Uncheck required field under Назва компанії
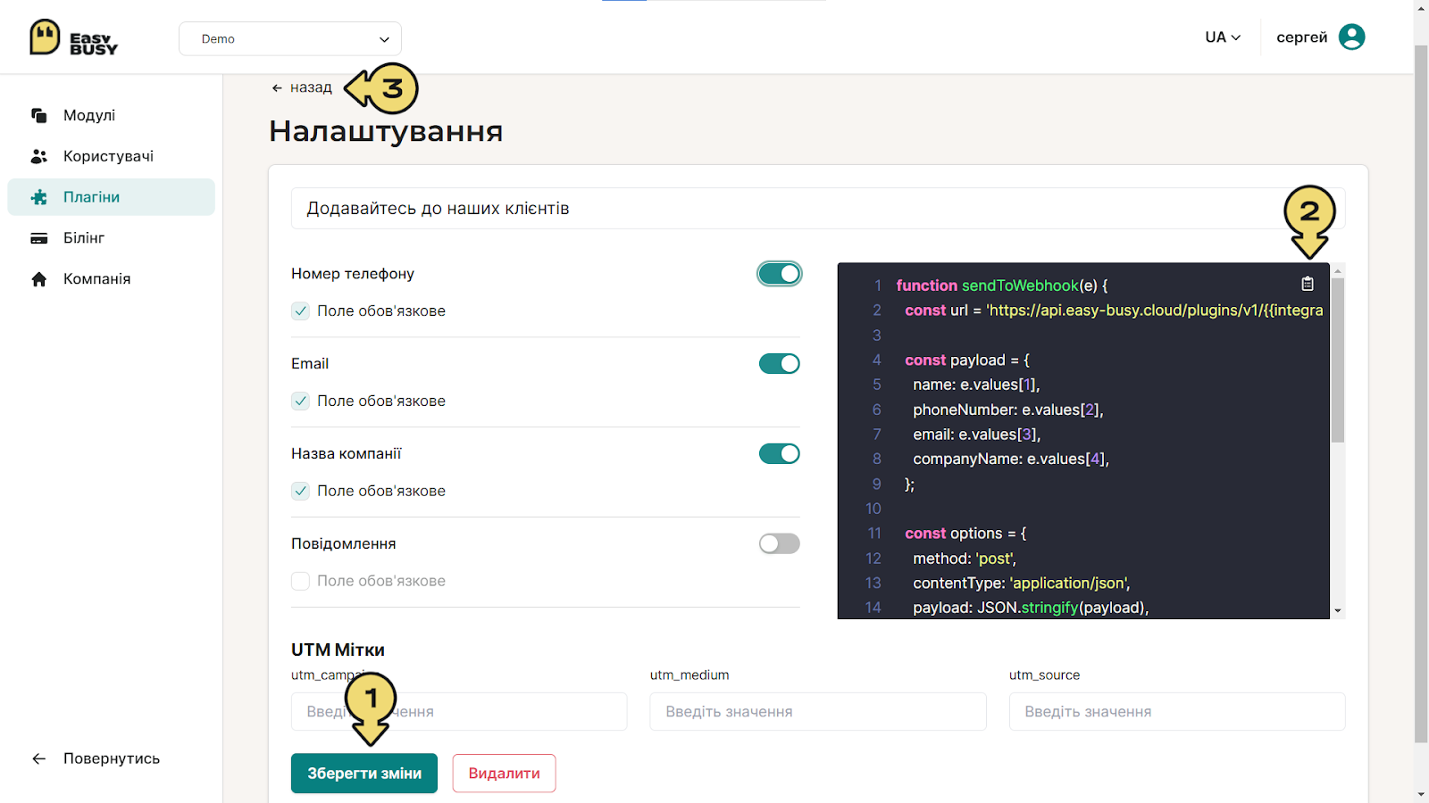 301,491
